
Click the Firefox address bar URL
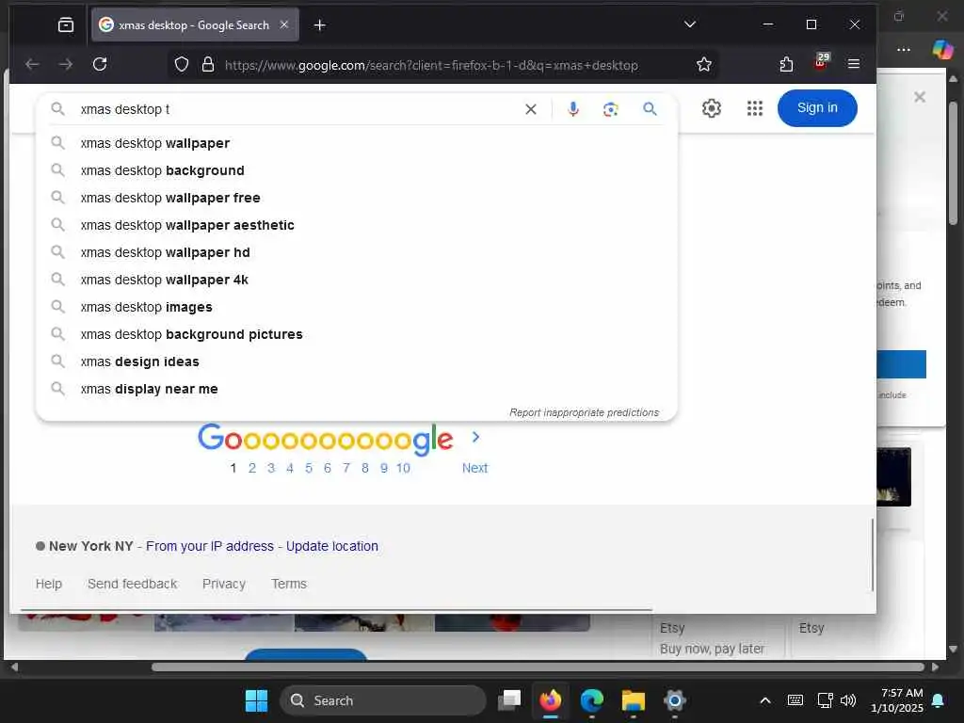[x=431, y=65]
